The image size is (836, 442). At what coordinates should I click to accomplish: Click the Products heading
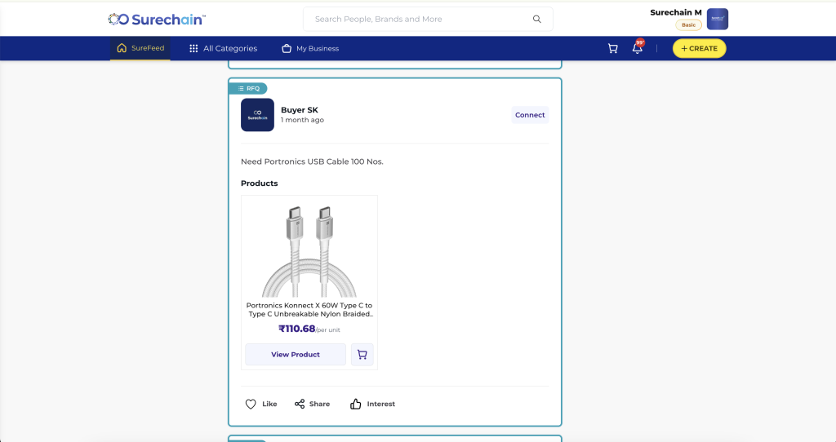click(x=259, y=183)
